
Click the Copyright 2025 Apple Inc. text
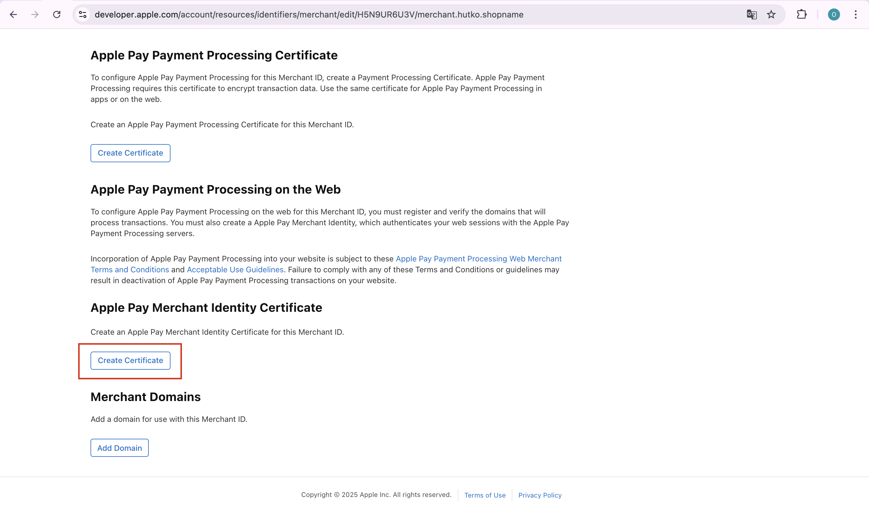pos(376,495)
